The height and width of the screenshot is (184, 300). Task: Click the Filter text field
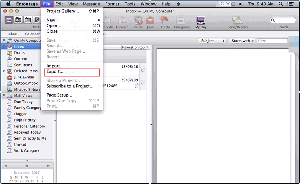(272, 41)
